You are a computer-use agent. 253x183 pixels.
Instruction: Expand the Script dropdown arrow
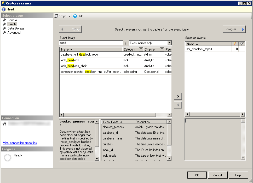(x=69, y=16)
